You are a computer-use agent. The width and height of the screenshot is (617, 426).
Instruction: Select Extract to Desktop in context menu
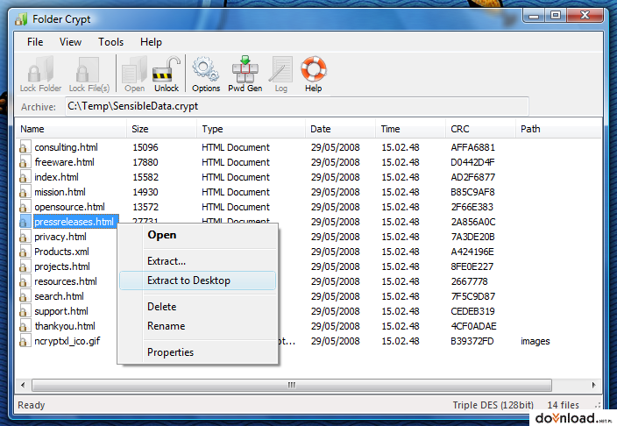198,280
